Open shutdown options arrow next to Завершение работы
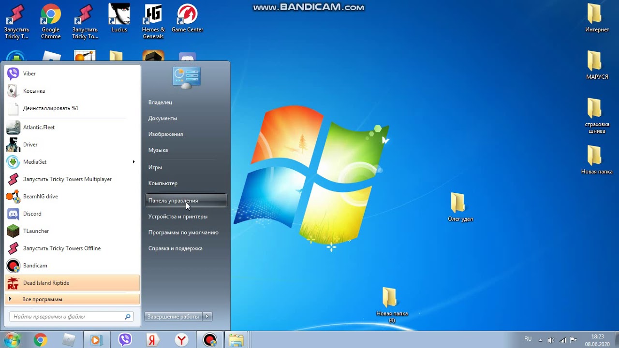619x348 pixels. point(207,317)
